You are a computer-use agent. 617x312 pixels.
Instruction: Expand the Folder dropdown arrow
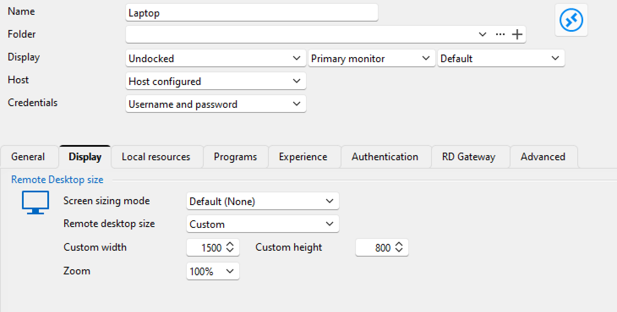click(x=483, y=34)
